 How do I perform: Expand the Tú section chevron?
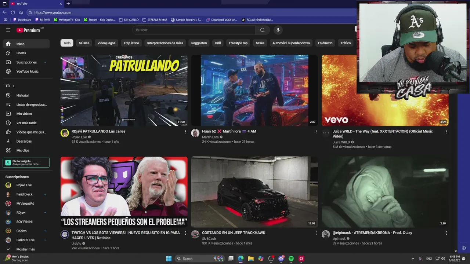[13, 86]
